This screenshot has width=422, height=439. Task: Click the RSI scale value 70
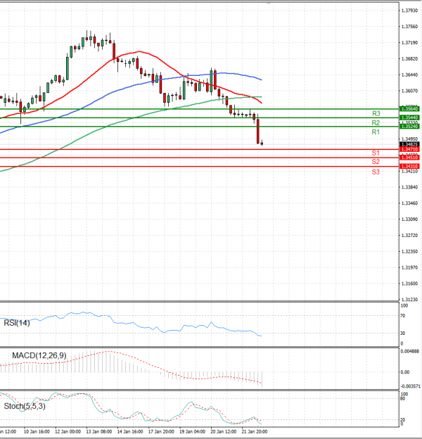[403, 316]
